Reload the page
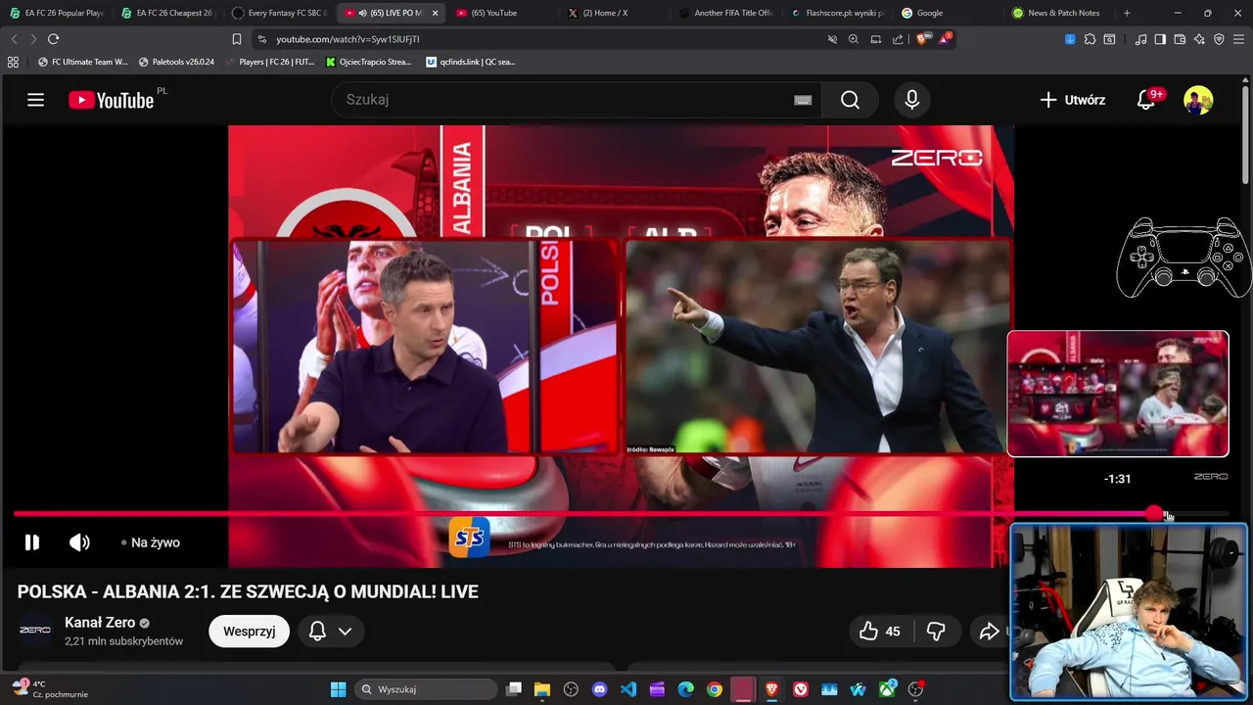 pyautogui.click(x=53, y=39)
